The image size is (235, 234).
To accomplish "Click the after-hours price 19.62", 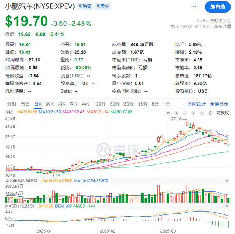I will [x=25, y=34].
